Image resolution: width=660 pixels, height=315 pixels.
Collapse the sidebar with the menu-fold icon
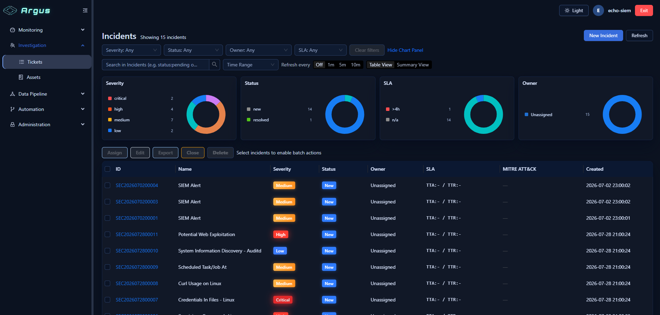(85, 10)
